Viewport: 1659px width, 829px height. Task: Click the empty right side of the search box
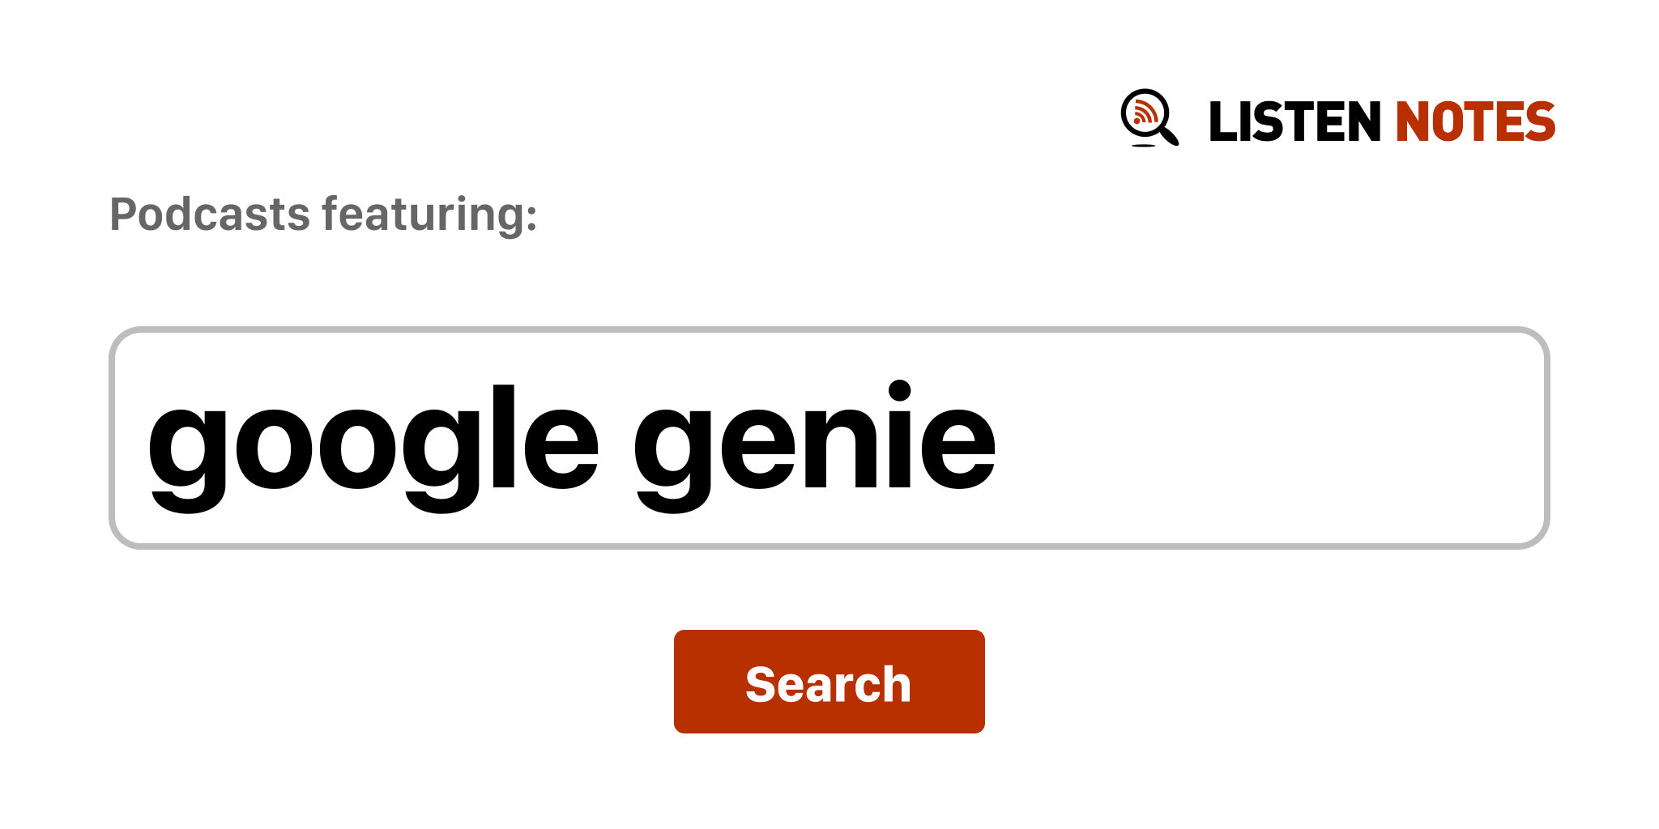pyautogui.click(x=1296, y=438)
